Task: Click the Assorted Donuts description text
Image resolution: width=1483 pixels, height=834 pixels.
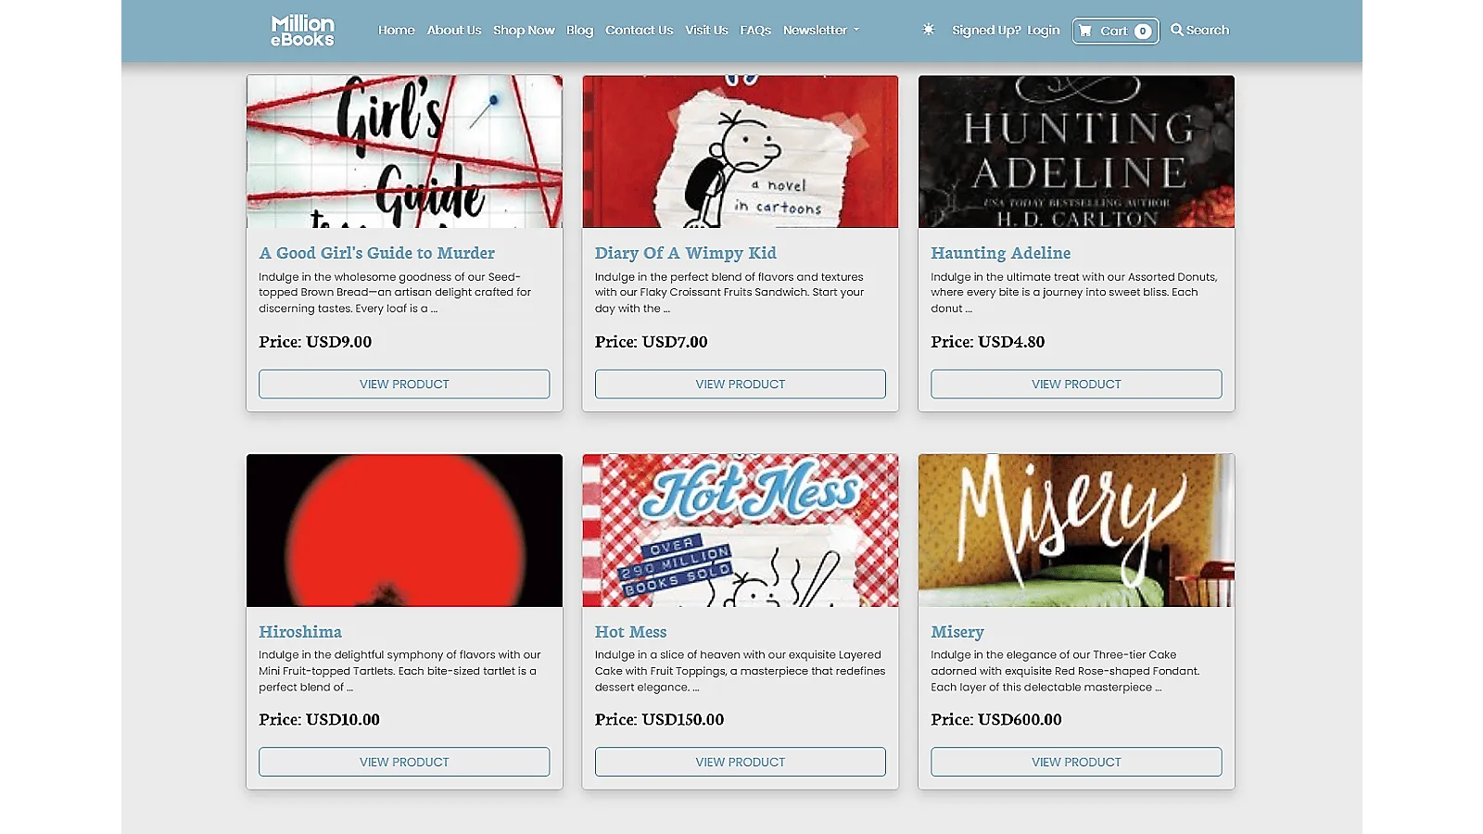Action: 1074,293
